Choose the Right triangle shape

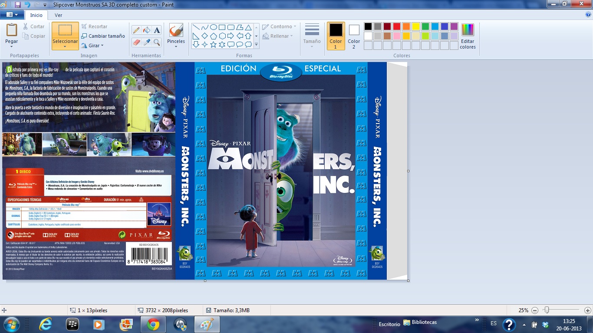pyautogui.click(x=196, y=36)
